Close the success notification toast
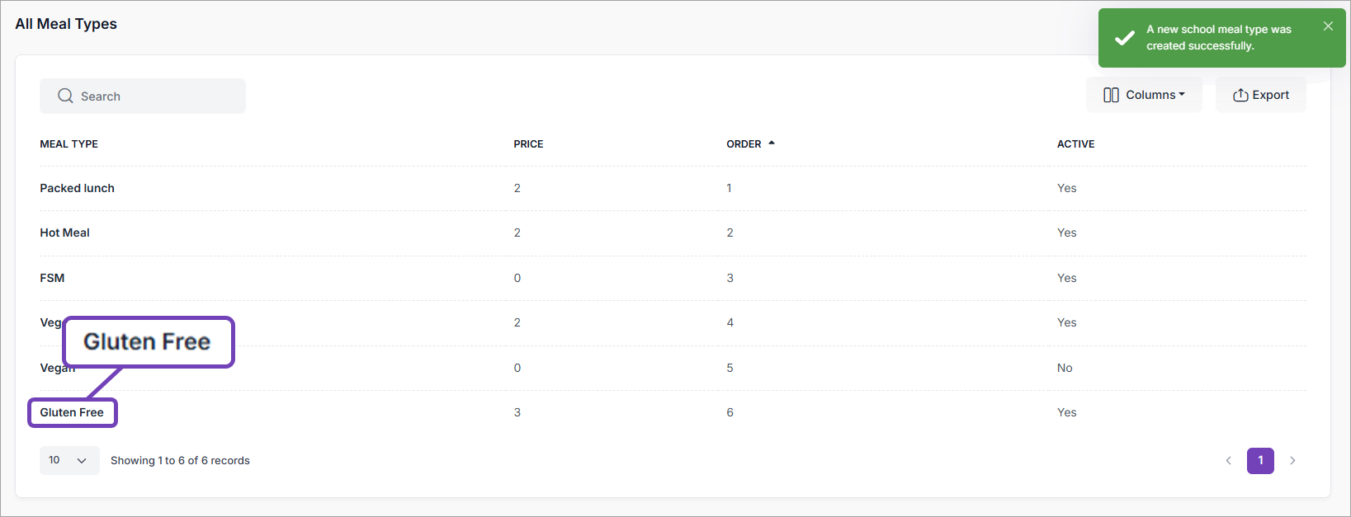 pos(1328,26)
